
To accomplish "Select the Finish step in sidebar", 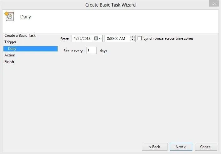I will pyautogui.click(x=9, y=62).
